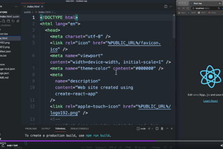Select the public breadcrumb segment
The width and height of the screenshot is (223, 149).
coord(27,12)
